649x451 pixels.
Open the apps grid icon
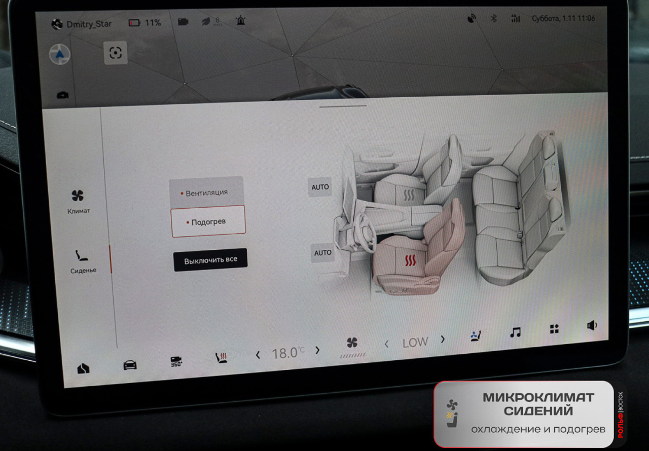click(554, 329)
